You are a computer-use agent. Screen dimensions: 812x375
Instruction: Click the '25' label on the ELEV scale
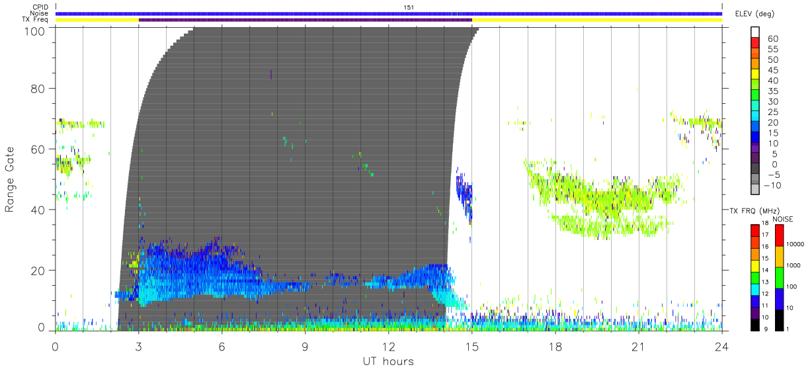coord(772,112)
